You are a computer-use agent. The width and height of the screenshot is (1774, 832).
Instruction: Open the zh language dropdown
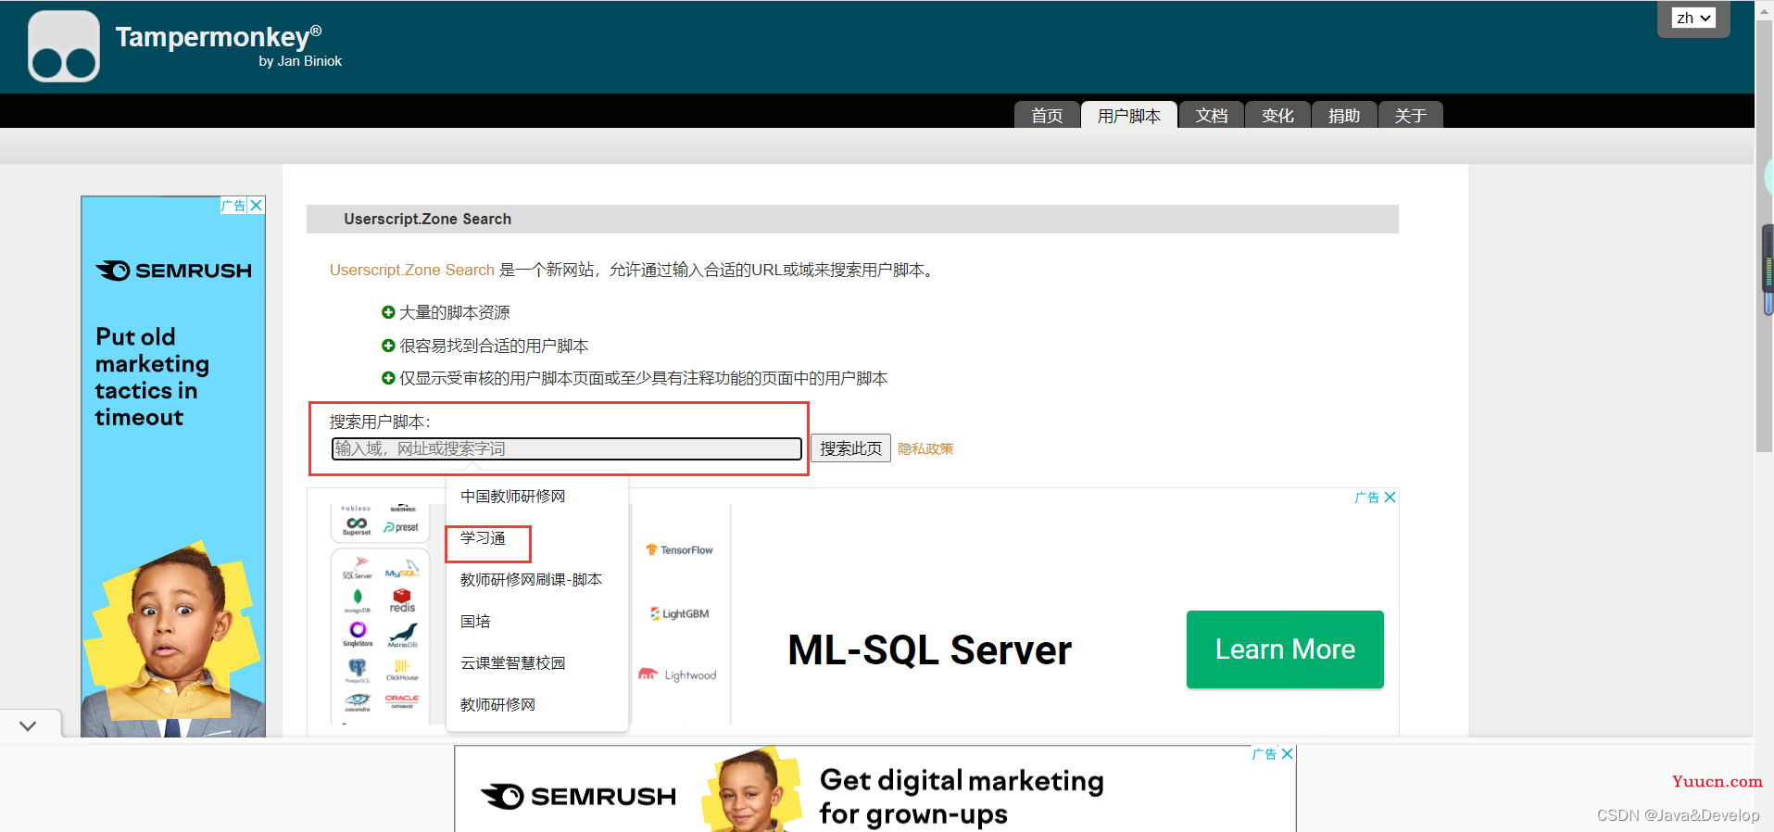click(1693, 18)
